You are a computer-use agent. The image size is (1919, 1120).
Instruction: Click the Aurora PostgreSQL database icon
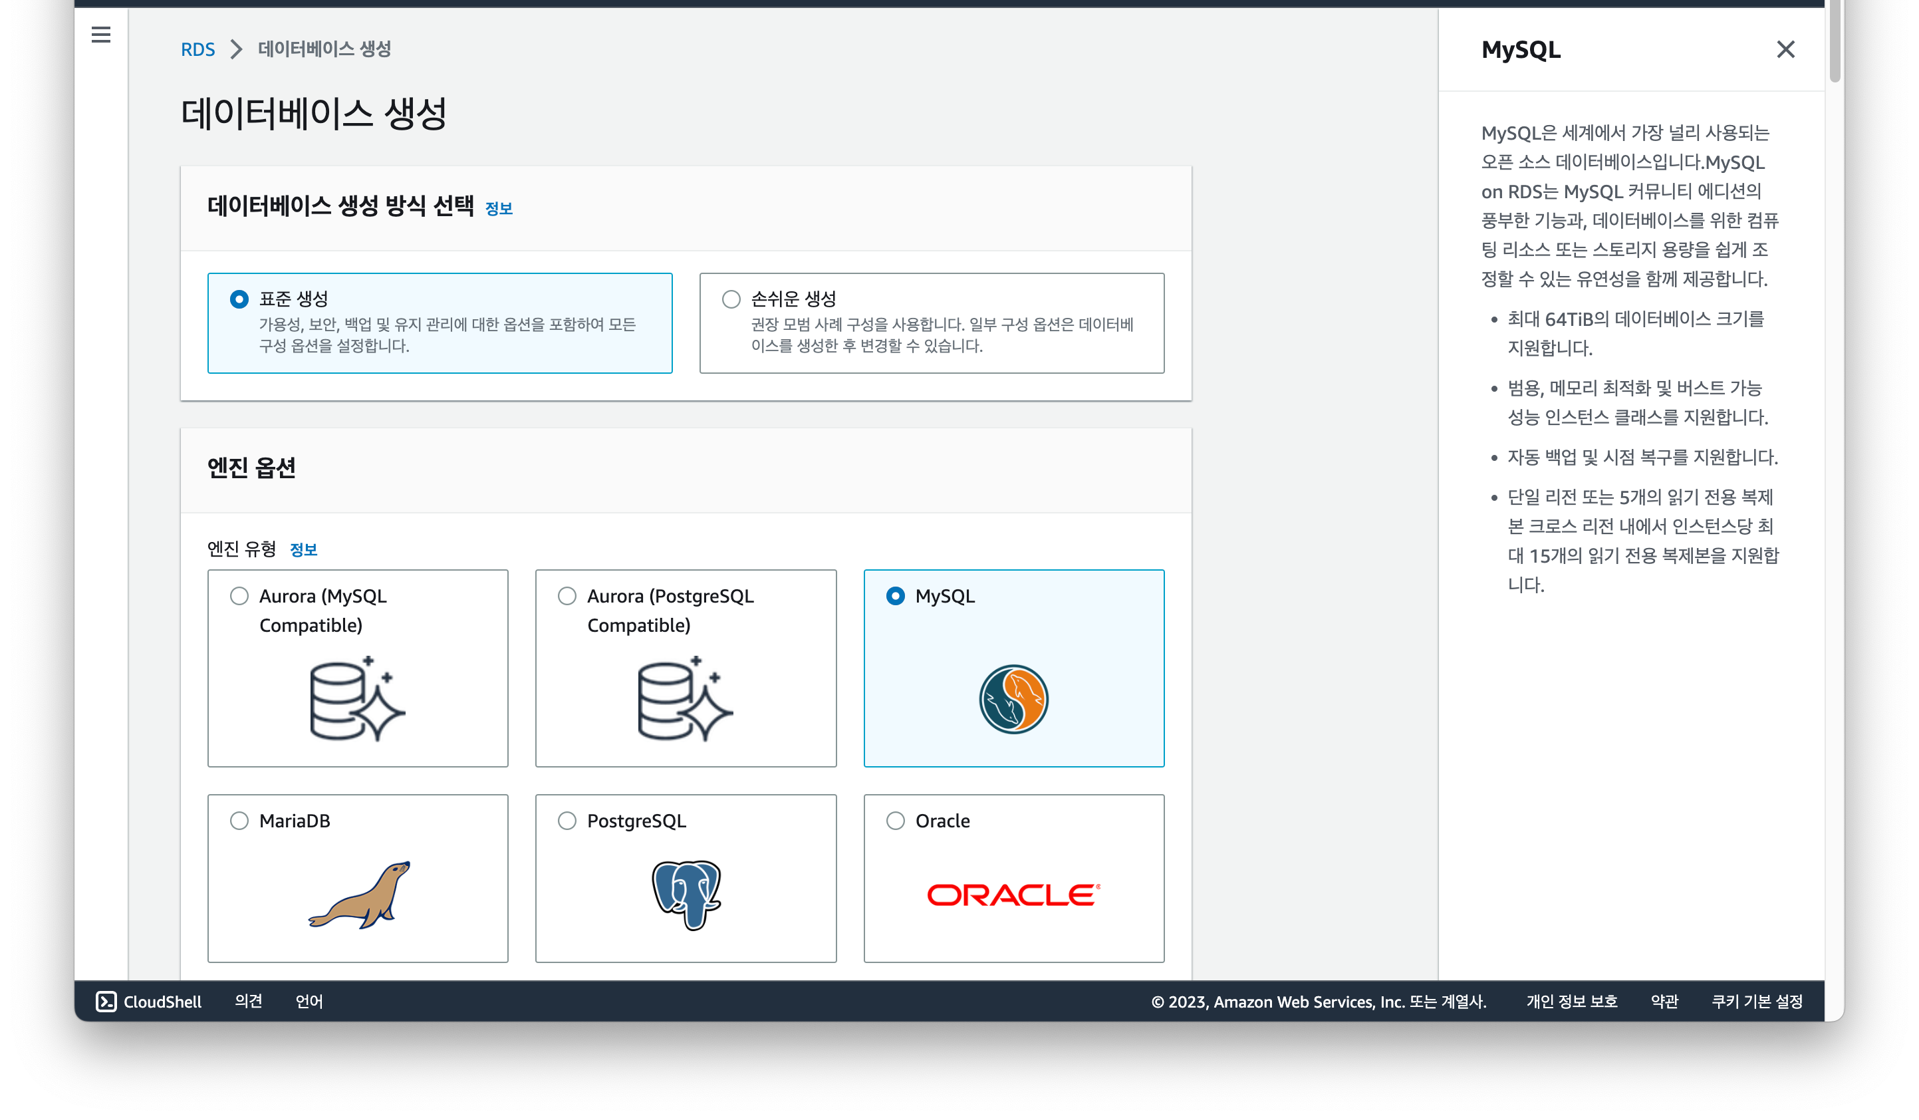coord(686,698)
